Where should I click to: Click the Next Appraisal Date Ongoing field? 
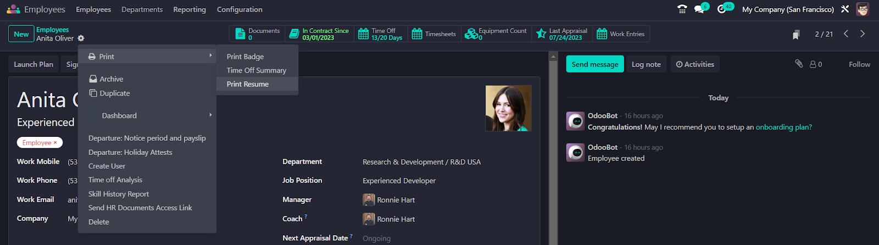click(x=377, y=238)
